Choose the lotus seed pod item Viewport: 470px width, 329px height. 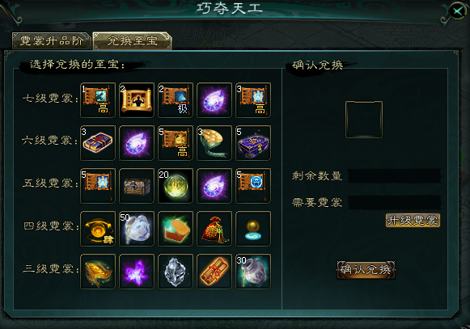214,143
